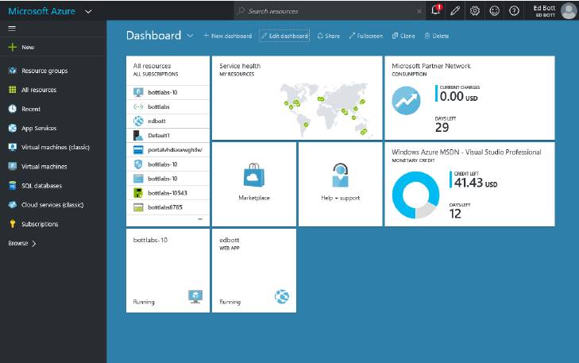Select SQL databases menu item
The image size is (579, 363).
coord(41,186)
